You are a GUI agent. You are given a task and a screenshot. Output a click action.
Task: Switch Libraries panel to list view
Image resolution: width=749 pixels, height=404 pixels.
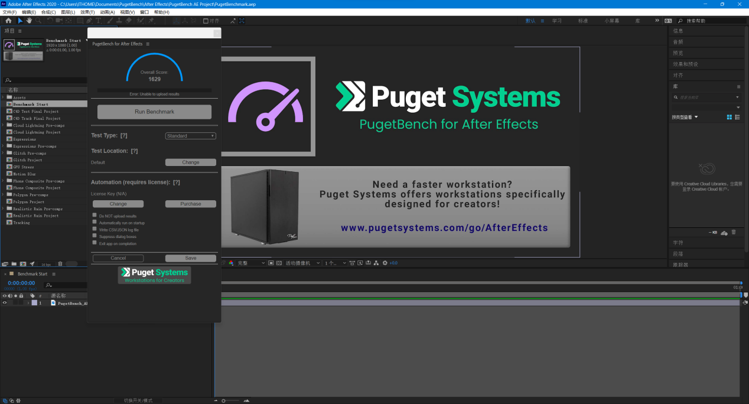[x=737, y=117]
